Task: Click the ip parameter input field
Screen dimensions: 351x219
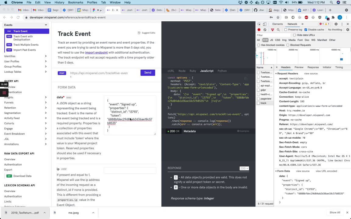Action: pos(130,171)
